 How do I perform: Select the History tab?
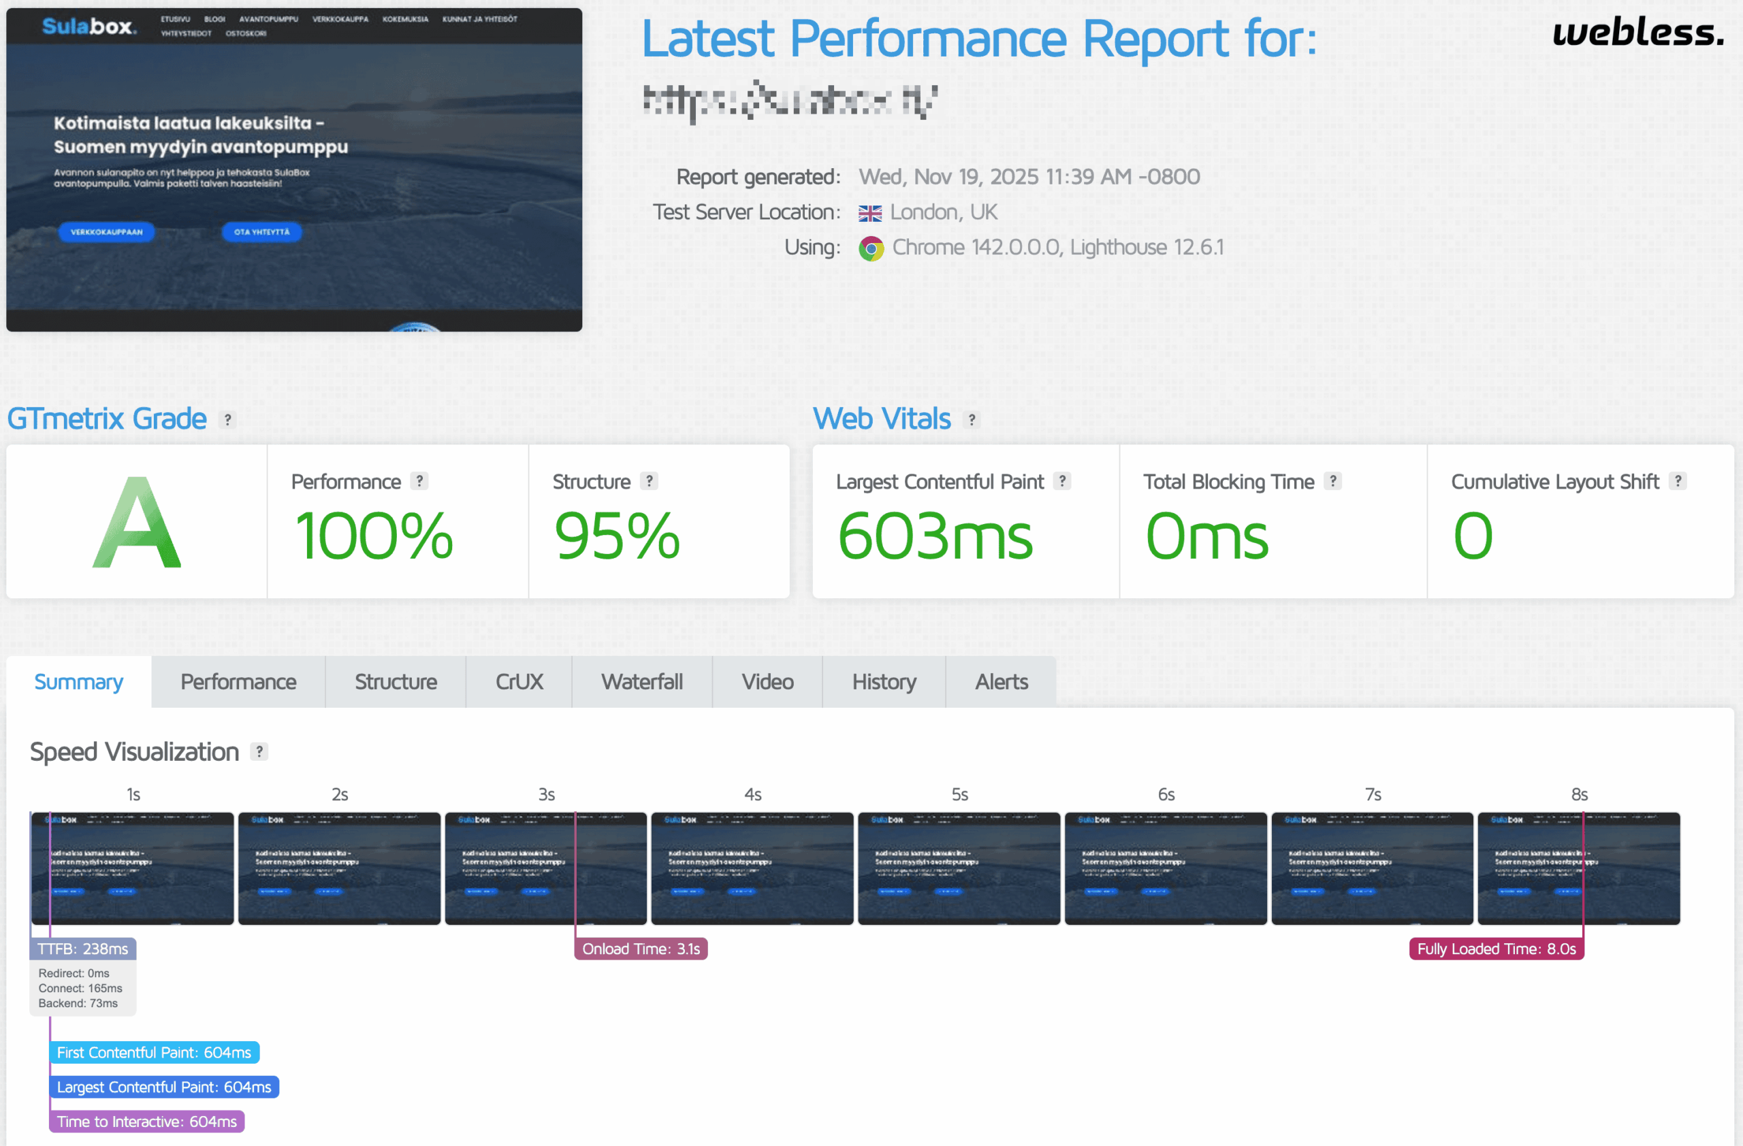883,681
